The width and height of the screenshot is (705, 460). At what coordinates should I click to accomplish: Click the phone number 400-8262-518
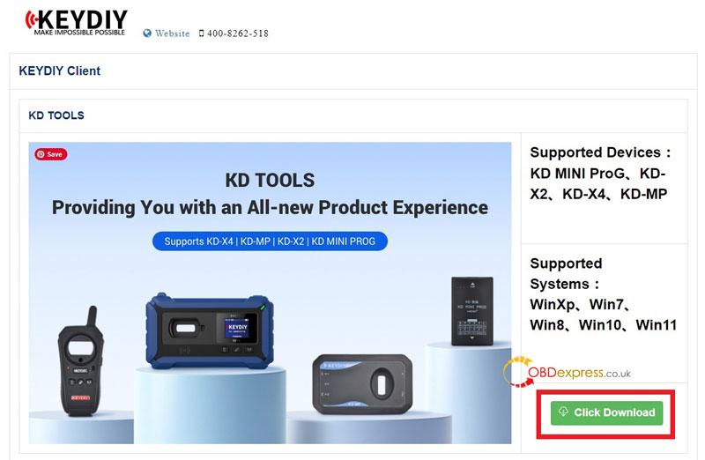tap(237, 33)
